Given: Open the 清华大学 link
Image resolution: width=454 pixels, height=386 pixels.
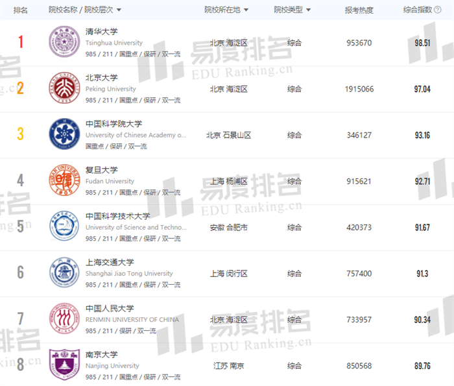Looking at the screenshot, I should 102,32.
